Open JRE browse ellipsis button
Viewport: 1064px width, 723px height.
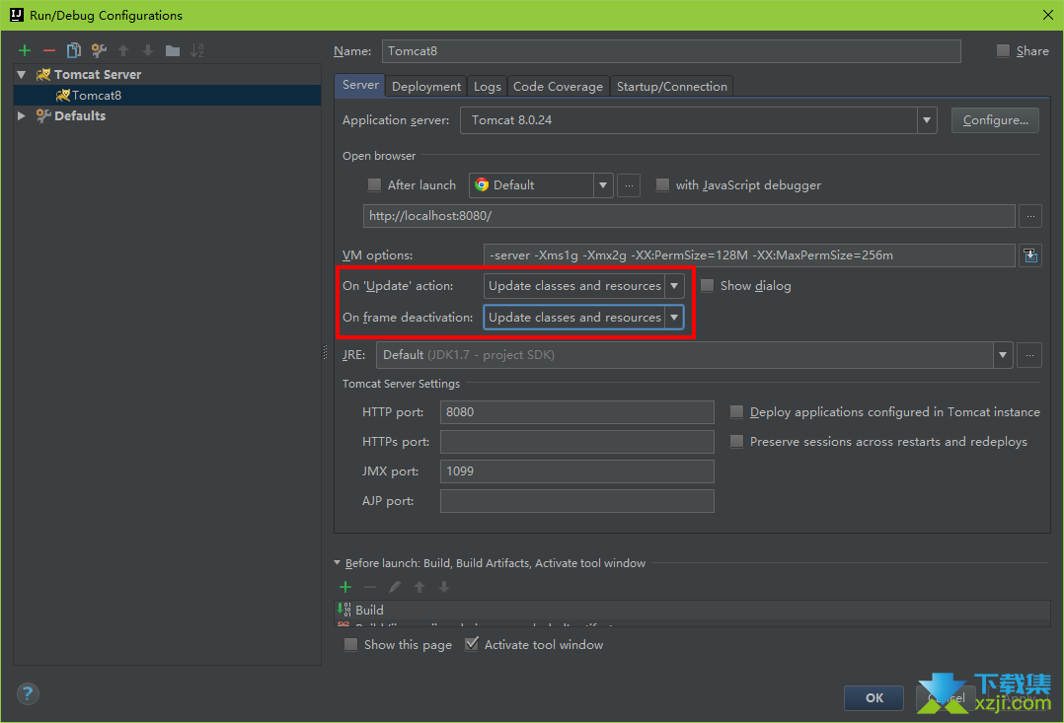pos(1029,355)
